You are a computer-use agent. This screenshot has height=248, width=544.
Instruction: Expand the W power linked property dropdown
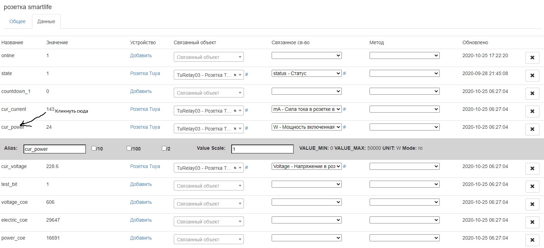[306, 127]
